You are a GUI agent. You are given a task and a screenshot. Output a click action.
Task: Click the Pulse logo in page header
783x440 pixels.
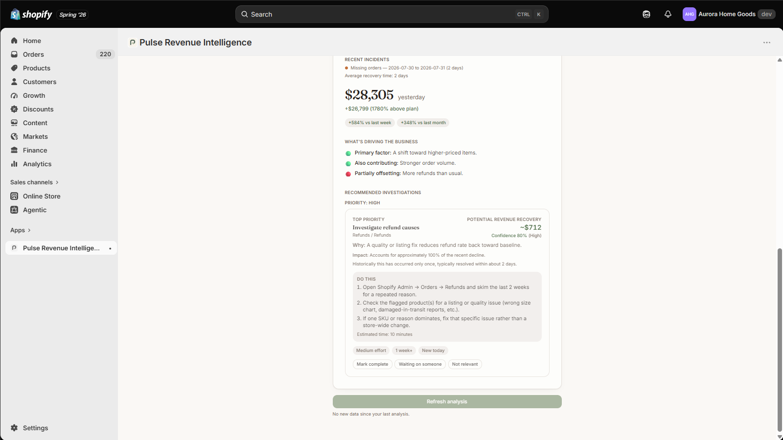(132, 43)
